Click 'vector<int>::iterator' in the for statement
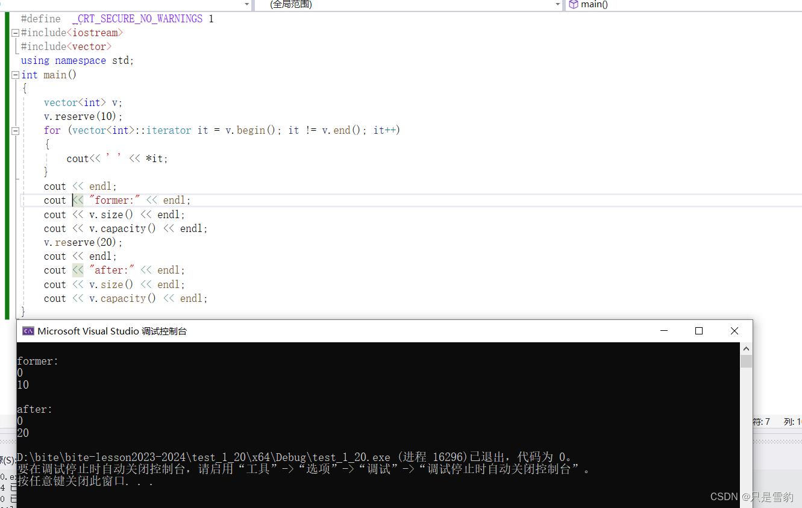This screenshot has width=802, height=508. pos(131,130)
